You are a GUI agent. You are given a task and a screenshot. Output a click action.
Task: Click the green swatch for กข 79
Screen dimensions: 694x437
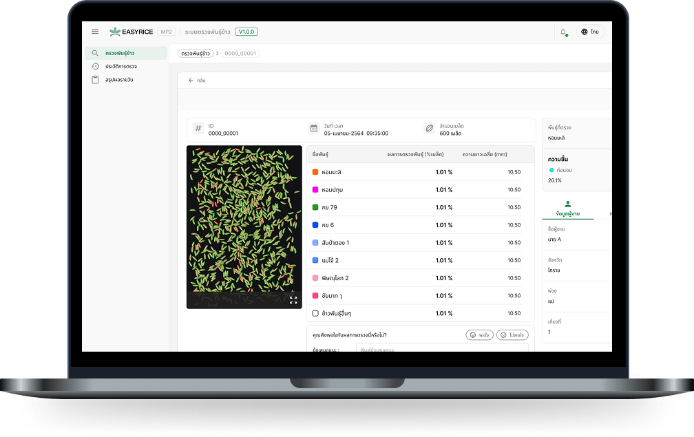click(x=315, y=207)
